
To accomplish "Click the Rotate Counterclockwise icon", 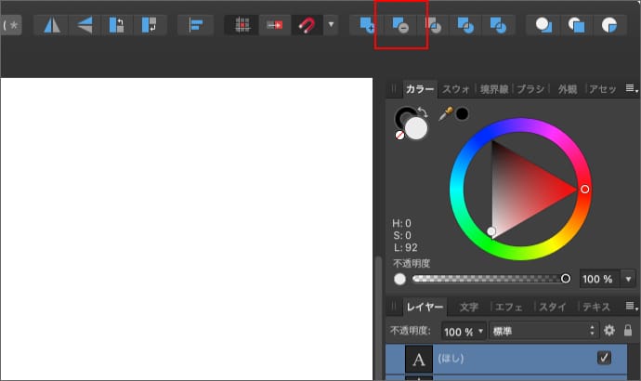I will (118, 25).
